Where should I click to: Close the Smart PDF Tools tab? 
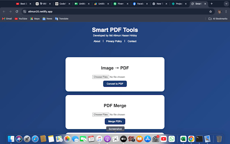point(205,4)
